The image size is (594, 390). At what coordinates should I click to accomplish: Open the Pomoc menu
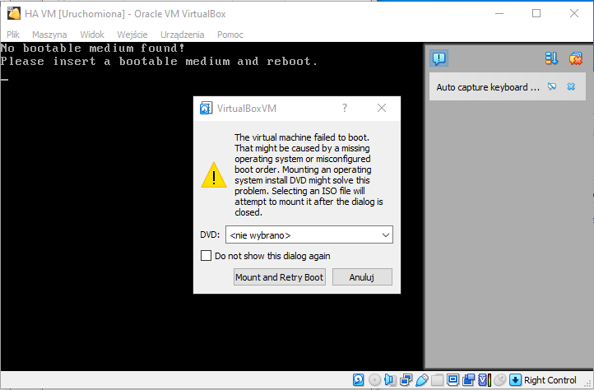point(230,35)
